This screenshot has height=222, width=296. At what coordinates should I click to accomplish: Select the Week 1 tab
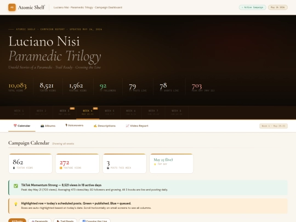19,112
